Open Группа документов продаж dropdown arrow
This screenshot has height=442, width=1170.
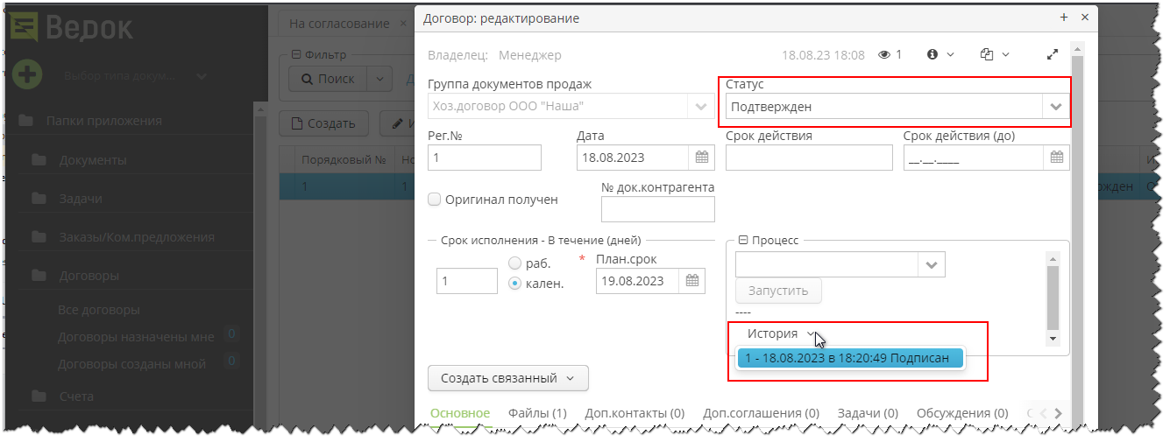(701, 107)
